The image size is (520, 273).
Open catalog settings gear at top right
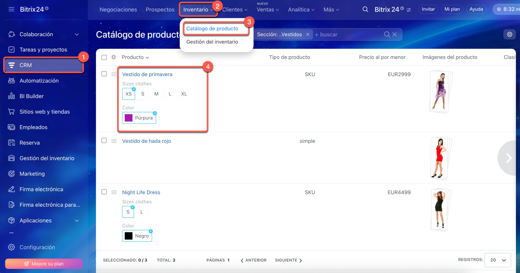click(x=509, y=35)
